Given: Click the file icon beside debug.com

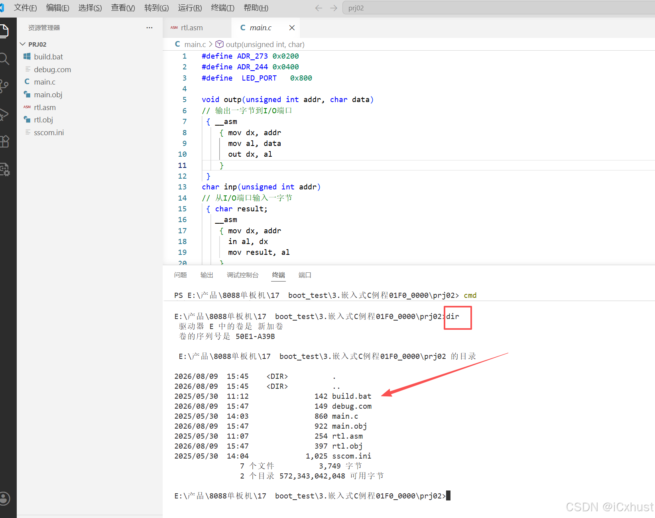Looking at the screenshot, I should coord(28,69).
